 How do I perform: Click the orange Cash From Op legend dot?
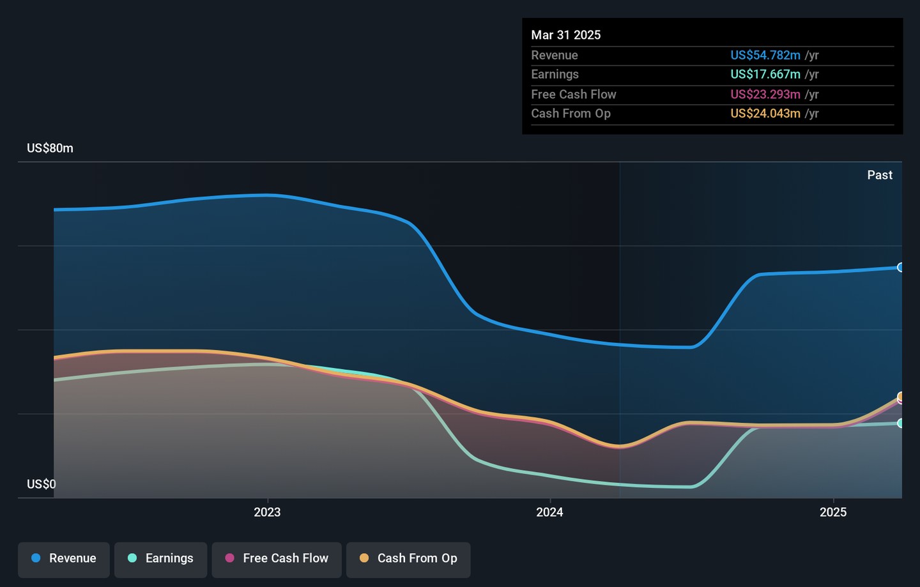364,558
